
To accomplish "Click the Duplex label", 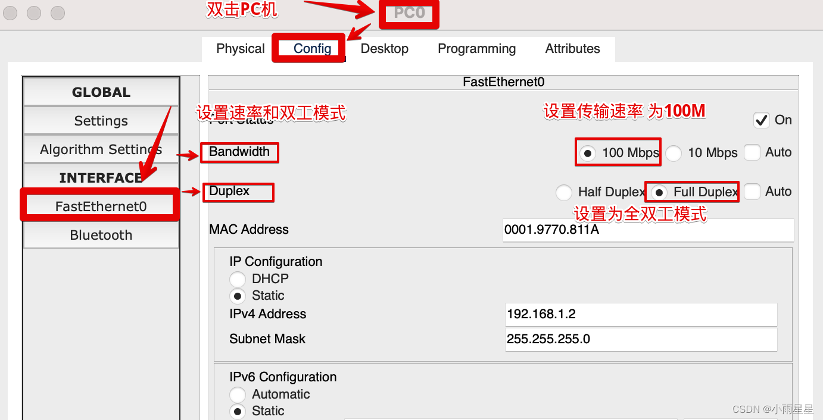I will pos(229,191).
